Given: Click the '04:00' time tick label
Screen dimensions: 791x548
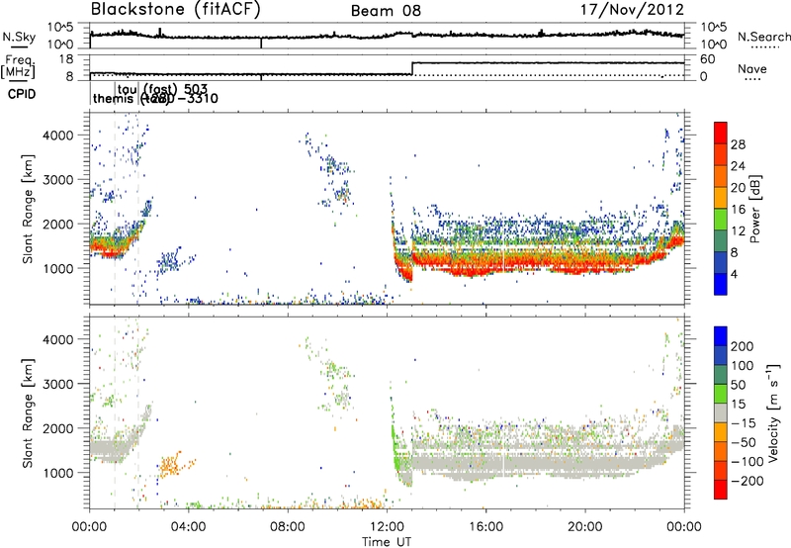Looking at the screenshot, I should [x=188, y=527].
